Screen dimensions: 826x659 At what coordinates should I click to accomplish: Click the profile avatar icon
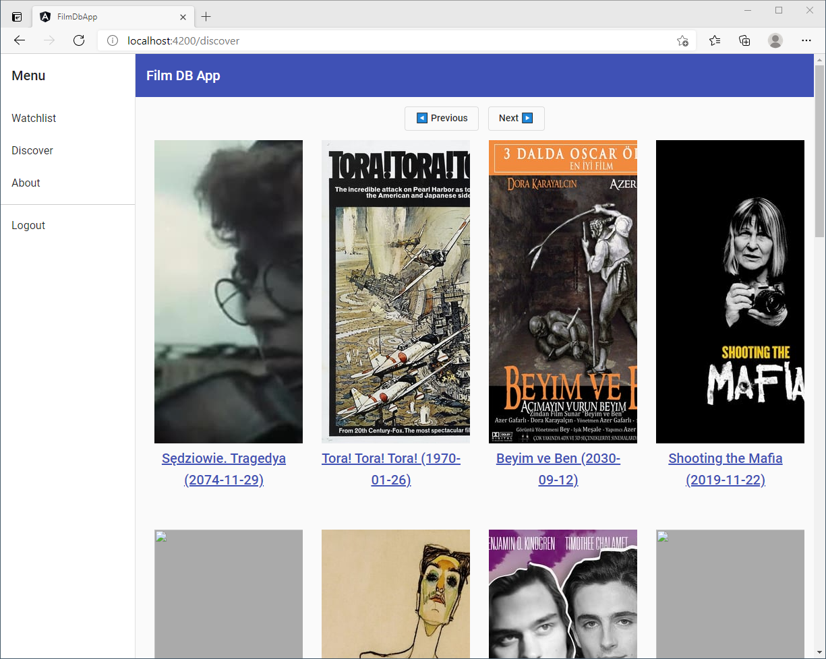coord(775,40)
